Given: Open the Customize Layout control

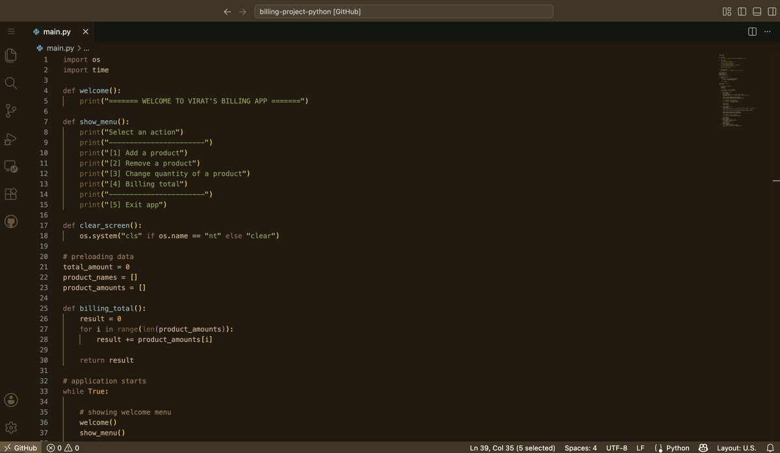Looking at the screenshot, I should [727, 12].
